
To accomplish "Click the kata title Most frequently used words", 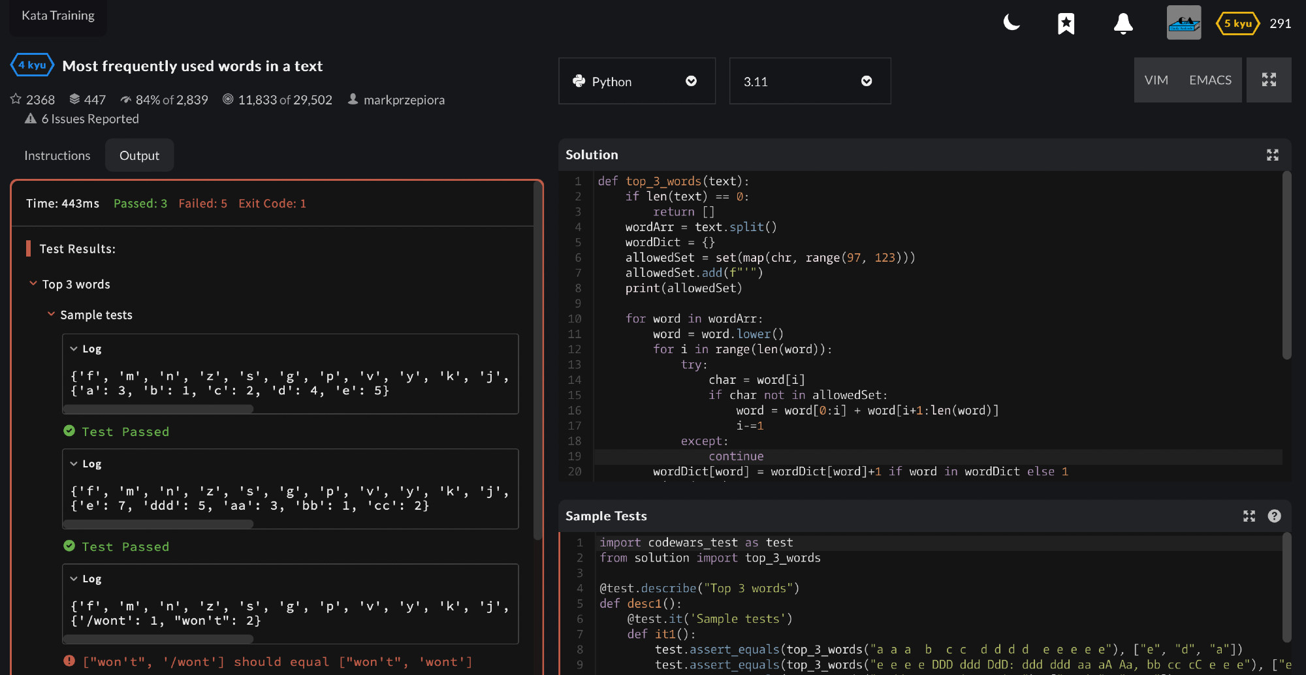I will 193,66.
